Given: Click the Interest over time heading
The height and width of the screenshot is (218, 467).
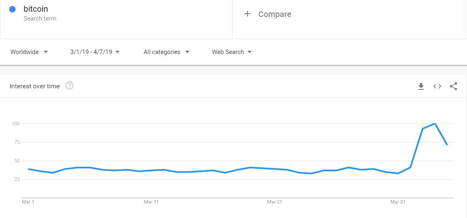Looking at the screenshot, I should [35, 86].
